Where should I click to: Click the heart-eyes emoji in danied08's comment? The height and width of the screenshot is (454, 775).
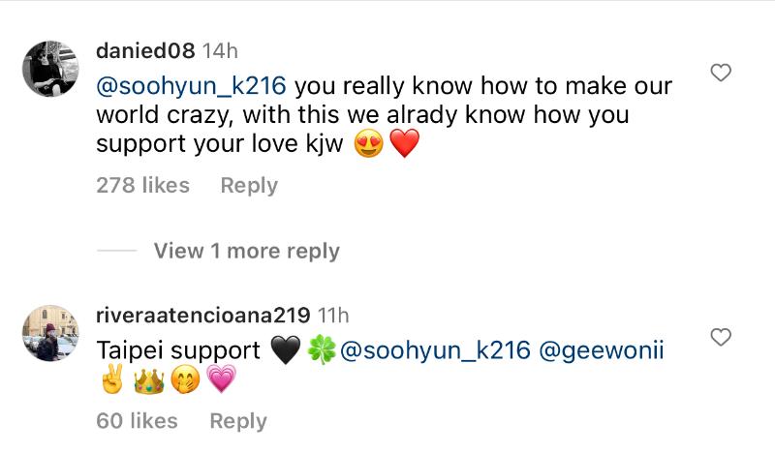(369, 145)
